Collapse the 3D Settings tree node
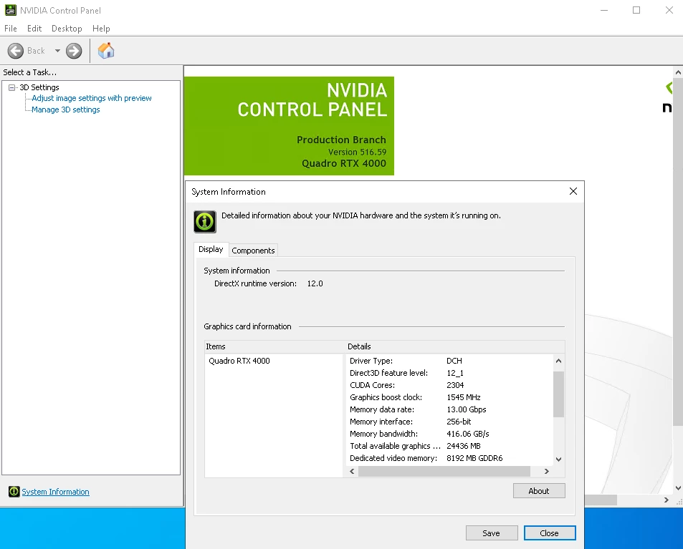Image resolution: width=683 pixels, height=549 pixels. tap(11, 87)
